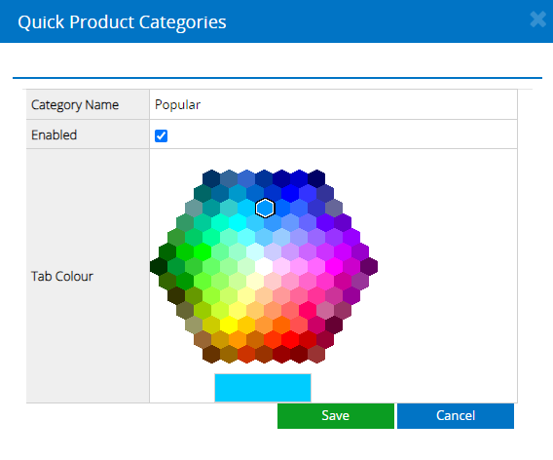Close the Quick Product Categories dialog
This screenshot has width=553, height=460.
(x=537, y=19)
